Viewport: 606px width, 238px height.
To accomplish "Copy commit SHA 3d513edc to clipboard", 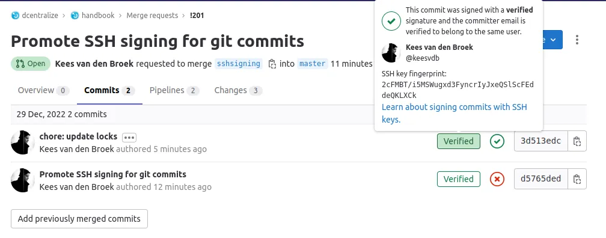I will pos(577,141).
